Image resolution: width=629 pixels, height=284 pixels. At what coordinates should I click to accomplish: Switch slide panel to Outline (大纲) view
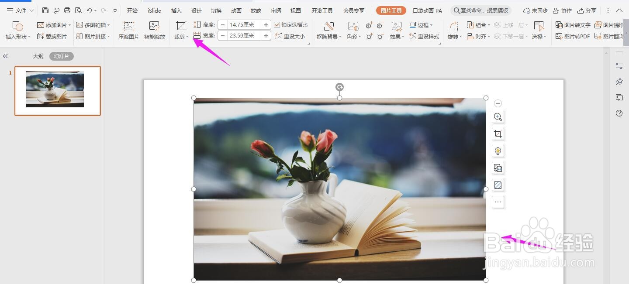point(38,56)
